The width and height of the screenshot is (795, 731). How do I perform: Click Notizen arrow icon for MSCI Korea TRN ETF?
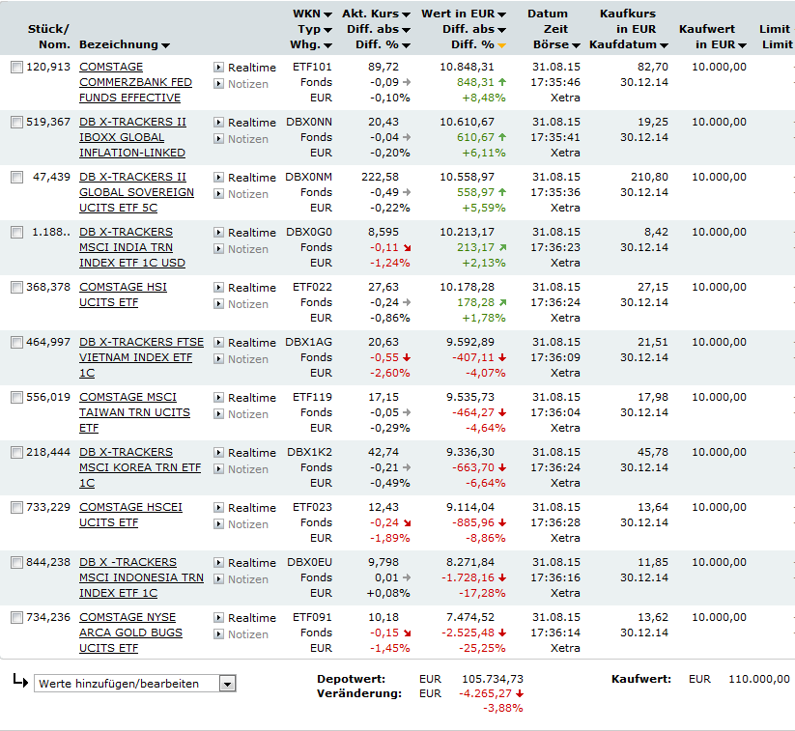pyautogui.click(x=218, y=469)
